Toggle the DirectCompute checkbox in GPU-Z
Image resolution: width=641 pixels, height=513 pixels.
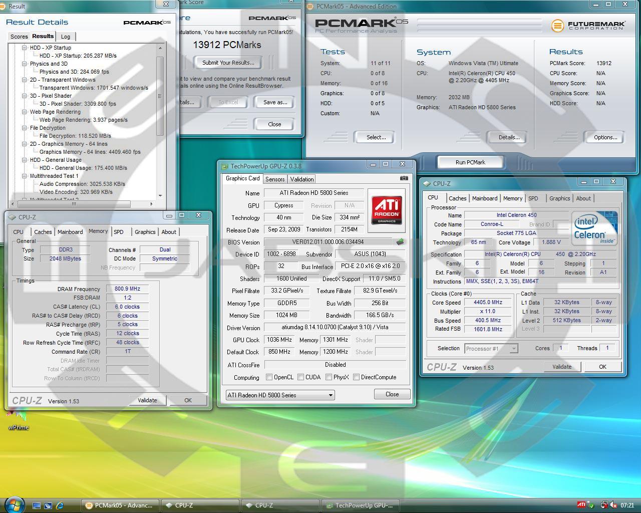[357, 377]
